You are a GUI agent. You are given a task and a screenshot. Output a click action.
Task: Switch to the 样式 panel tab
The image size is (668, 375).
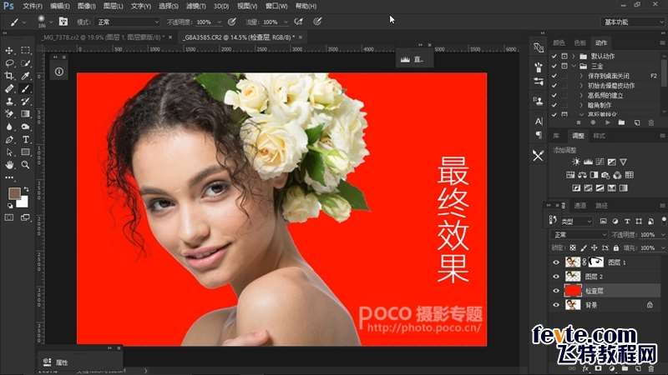coord(599,136)
